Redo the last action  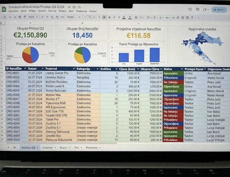click(x=15, y=17)
